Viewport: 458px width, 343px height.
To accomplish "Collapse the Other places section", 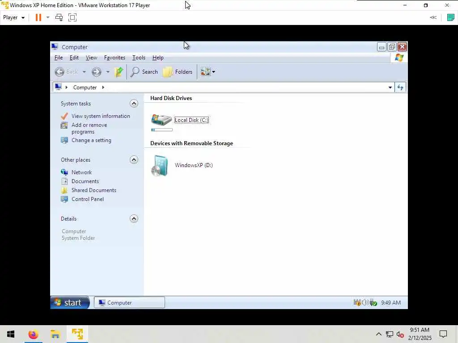I will point(134,160).
